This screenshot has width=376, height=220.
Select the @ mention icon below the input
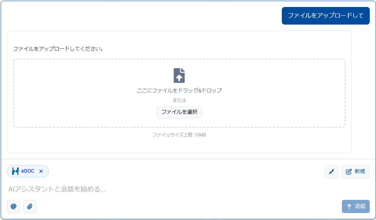click(x=13, y=206)
